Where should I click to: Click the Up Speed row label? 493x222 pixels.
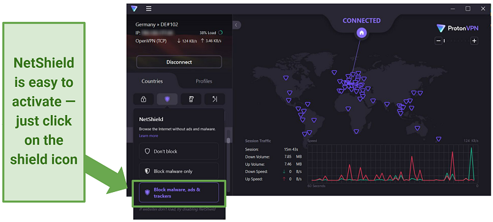pyautogui.click(x=254, y=179)
